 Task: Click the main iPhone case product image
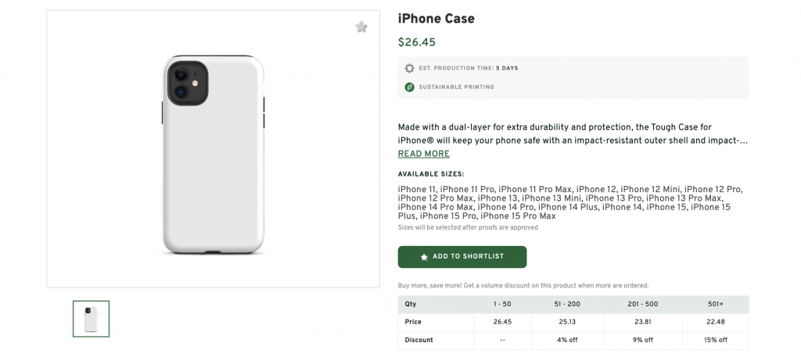tap(213, 155)
